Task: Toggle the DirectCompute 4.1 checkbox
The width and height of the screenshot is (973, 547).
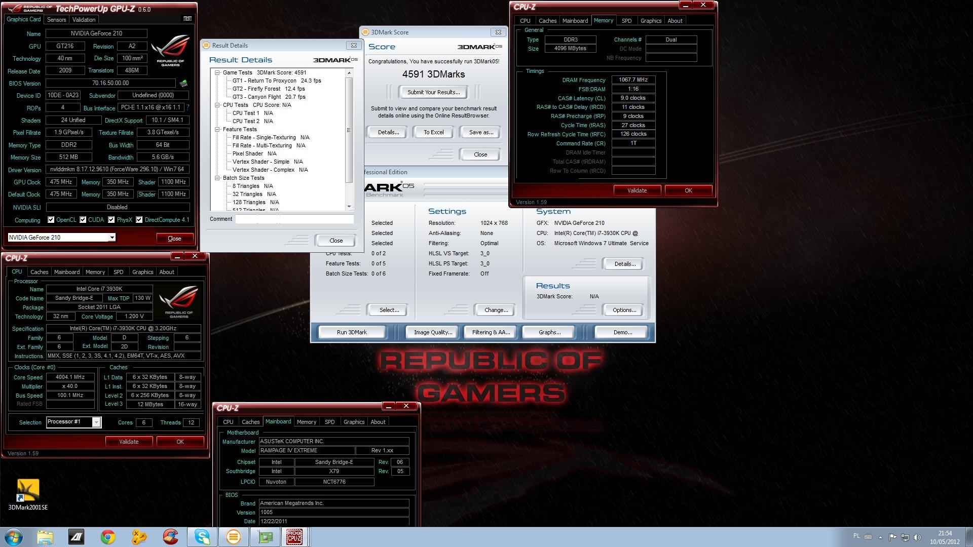Action: click(x=139, y=220)
